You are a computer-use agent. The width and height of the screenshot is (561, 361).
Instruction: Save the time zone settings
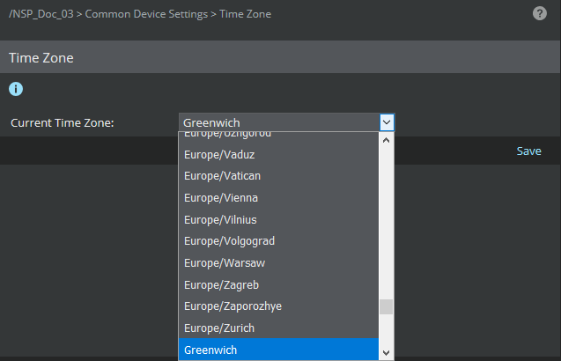point(528,151)
